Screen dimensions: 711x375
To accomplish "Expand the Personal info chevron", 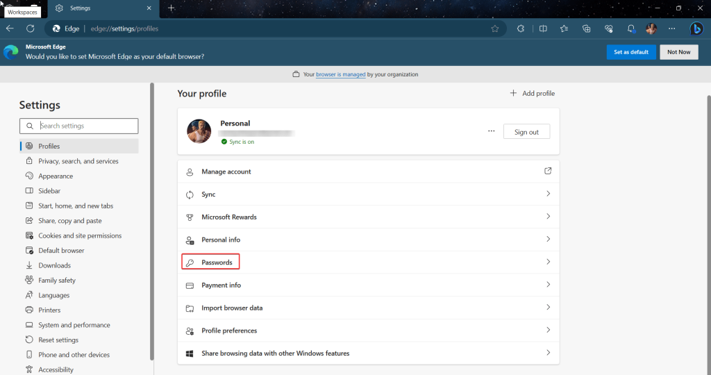I will click(549, 239).
